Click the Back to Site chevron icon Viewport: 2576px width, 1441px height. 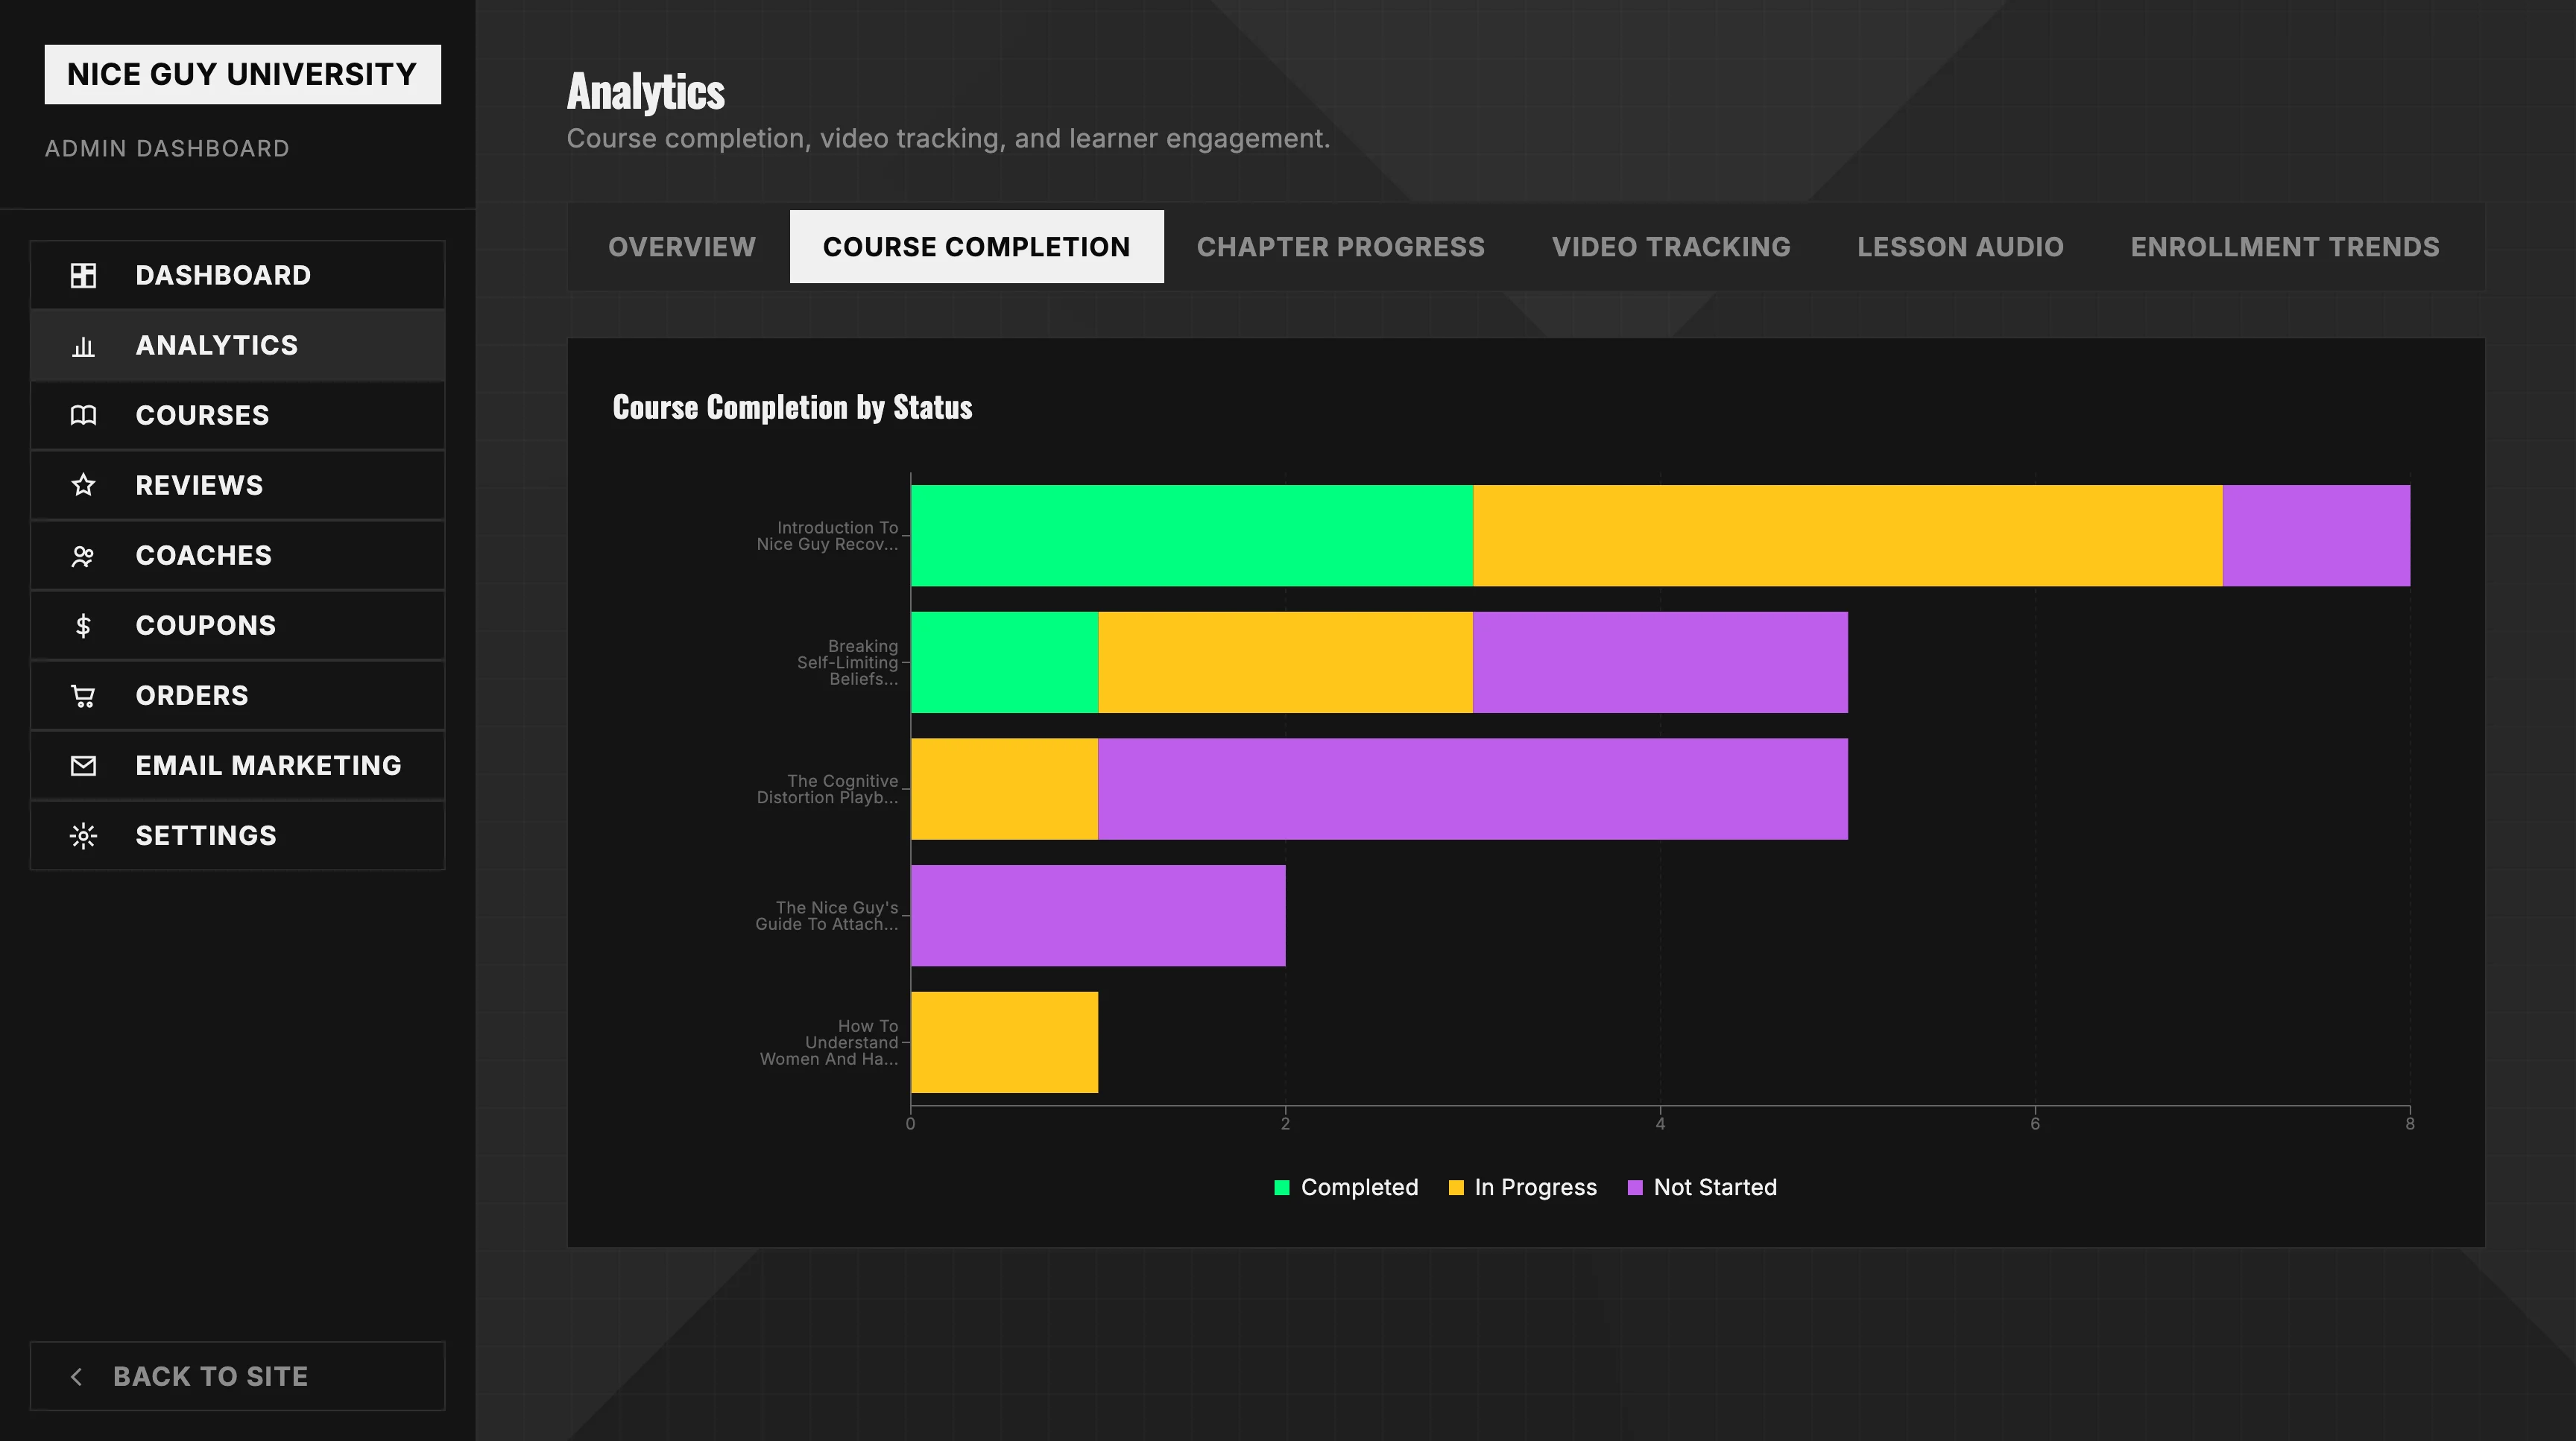[76, 1376]
